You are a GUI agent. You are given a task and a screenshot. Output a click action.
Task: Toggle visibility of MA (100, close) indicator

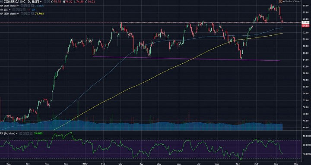(x=22, y=6)
